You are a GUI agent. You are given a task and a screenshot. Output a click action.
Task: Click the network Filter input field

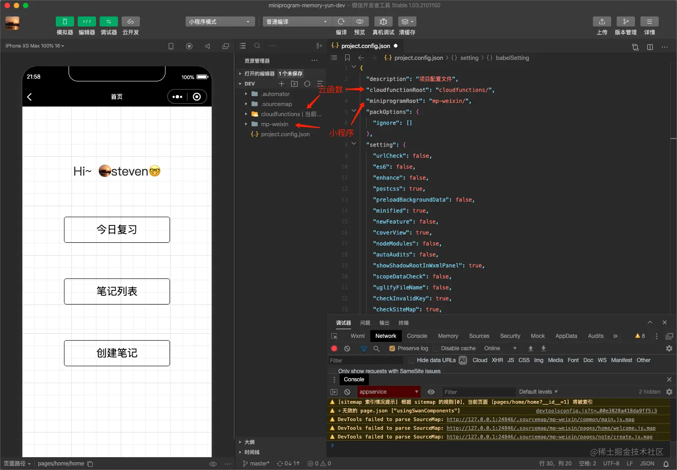(366, 361)
